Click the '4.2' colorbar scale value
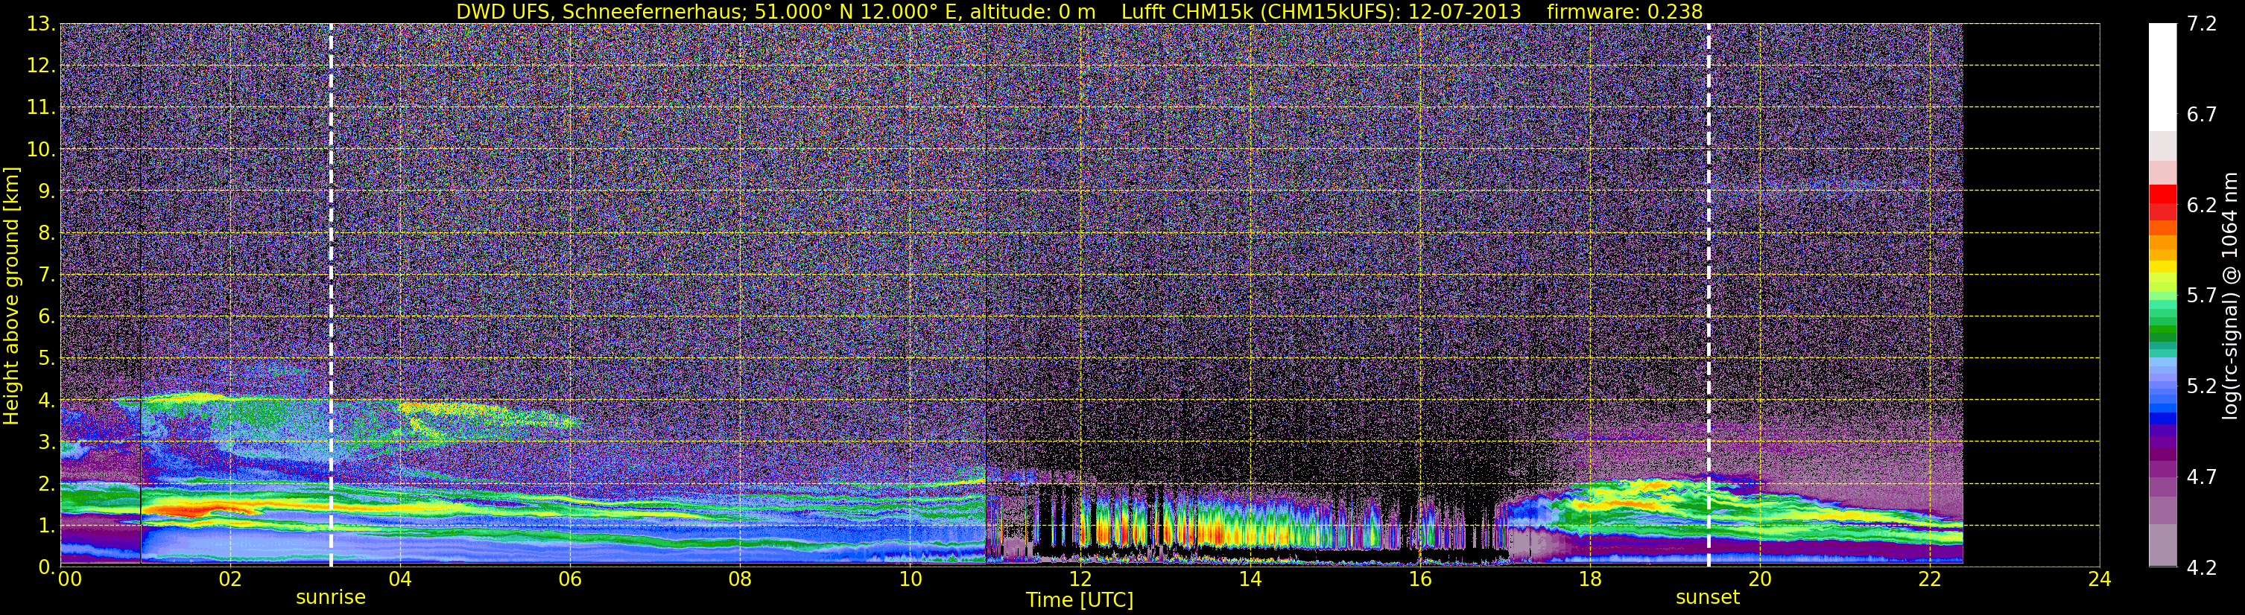This screenshot has width=2245, height=615. 2203,568
